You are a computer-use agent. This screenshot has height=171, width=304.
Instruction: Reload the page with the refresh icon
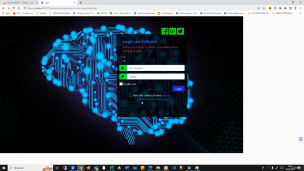(14, 9)
